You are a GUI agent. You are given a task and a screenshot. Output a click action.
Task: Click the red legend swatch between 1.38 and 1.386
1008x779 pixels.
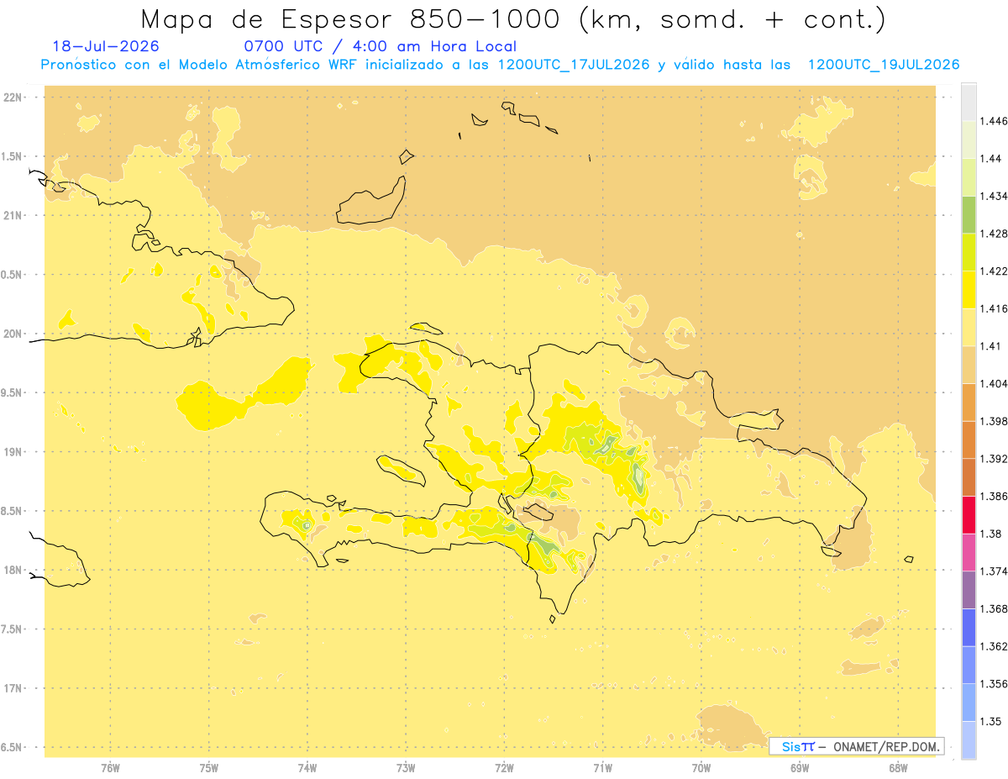969,515
